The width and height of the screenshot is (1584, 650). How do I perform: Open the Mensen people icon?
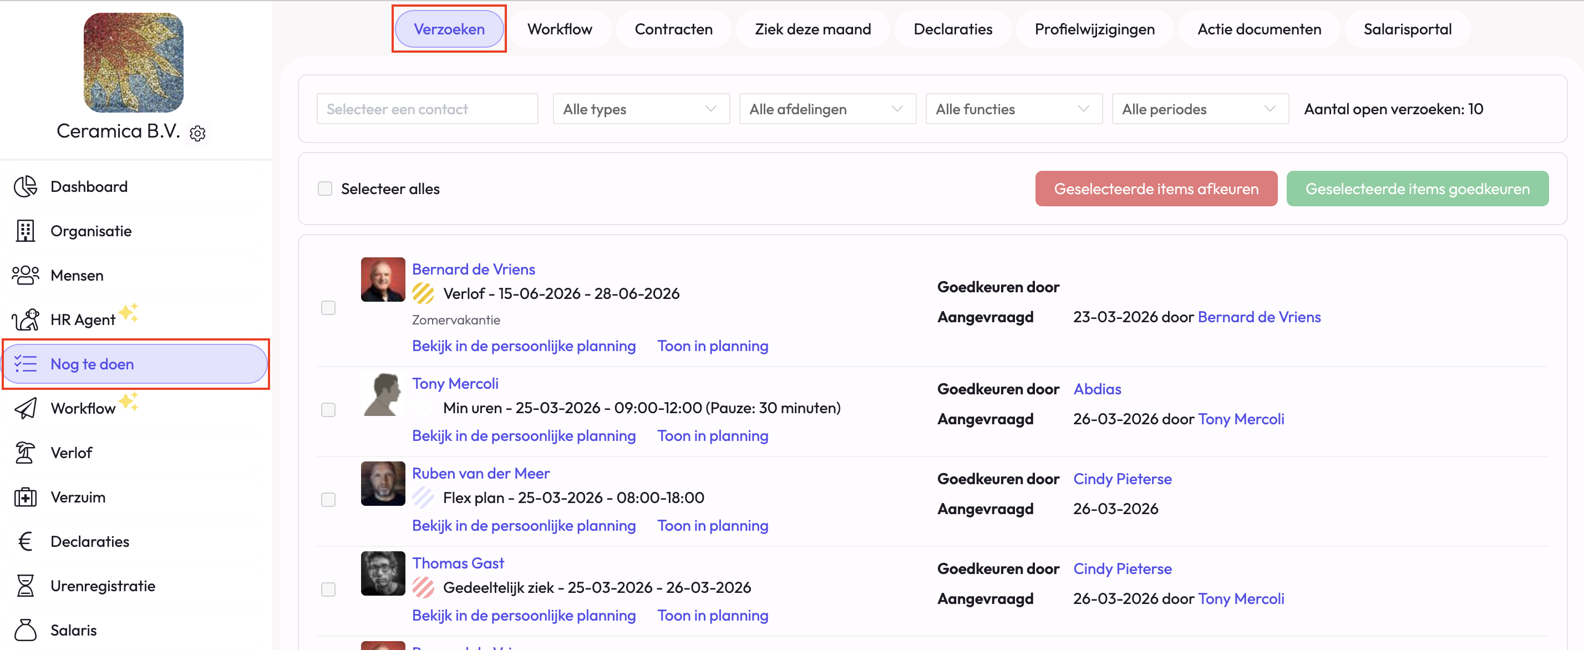(x=25, y=275)
